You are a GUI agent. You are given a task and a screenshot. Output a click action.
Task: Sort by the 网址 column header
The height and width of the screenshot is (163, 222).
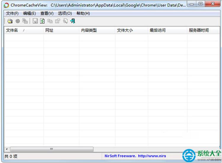click(49, 30)
